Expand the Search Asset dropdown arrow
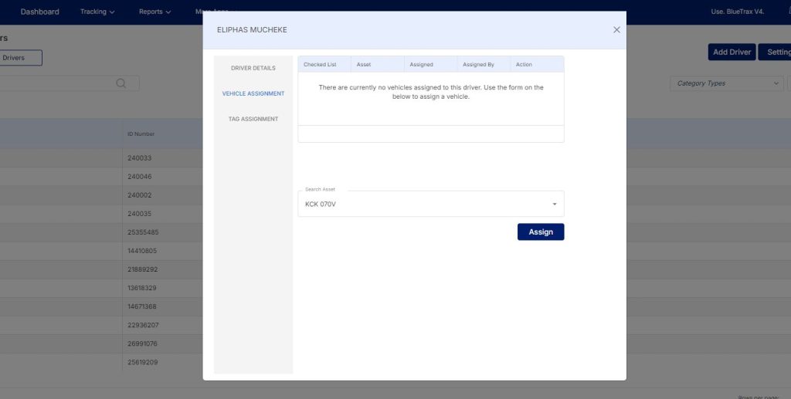The width and height of the screenshot is (791, 399). coord(554,205)
